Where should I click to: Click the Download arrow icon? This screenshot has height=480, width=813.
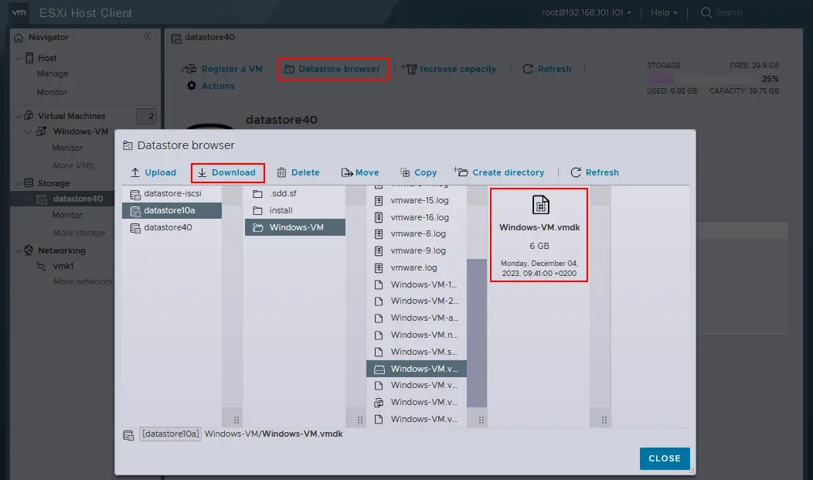tap(202, 172)
